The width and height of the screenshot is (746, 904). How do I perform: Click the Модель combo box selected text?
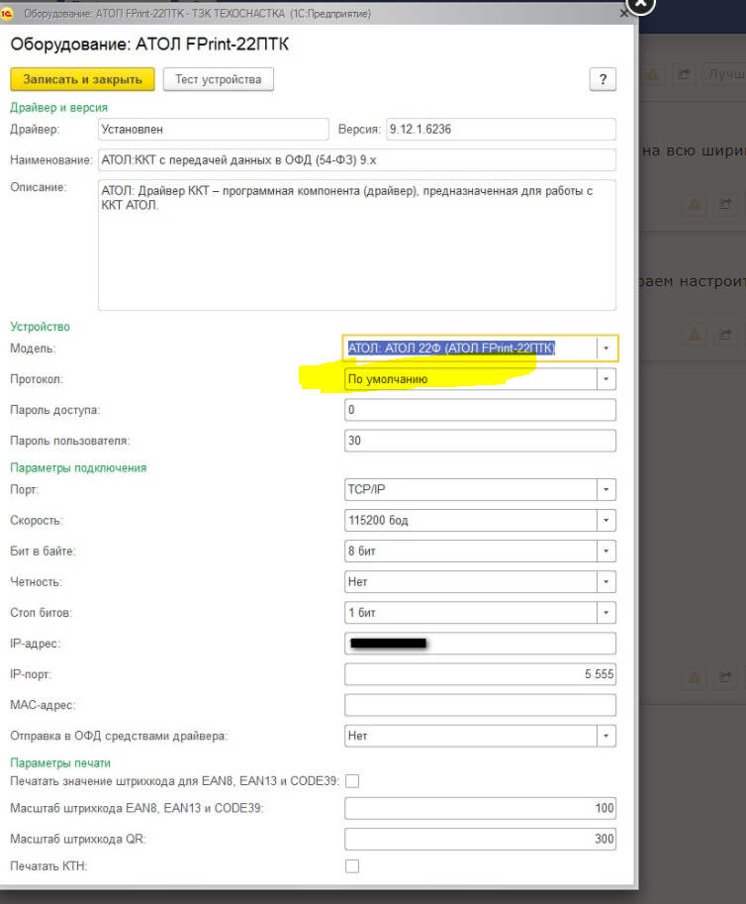(x=451, y=349)
